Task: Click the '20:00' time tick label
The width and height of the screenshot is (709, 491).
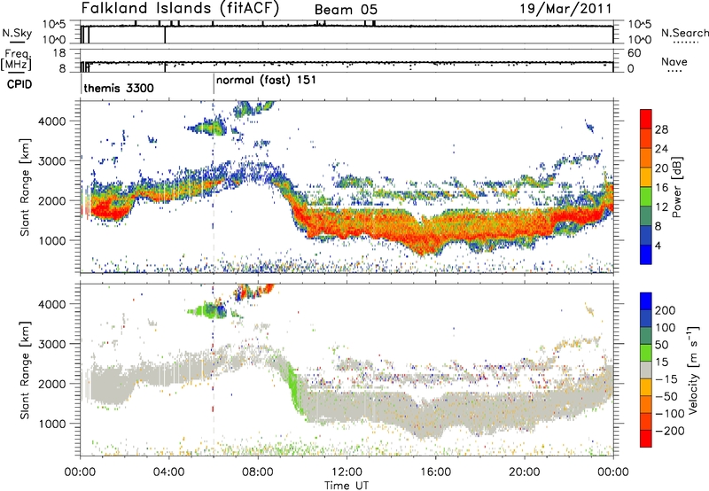Action: (x=524, y=472)
